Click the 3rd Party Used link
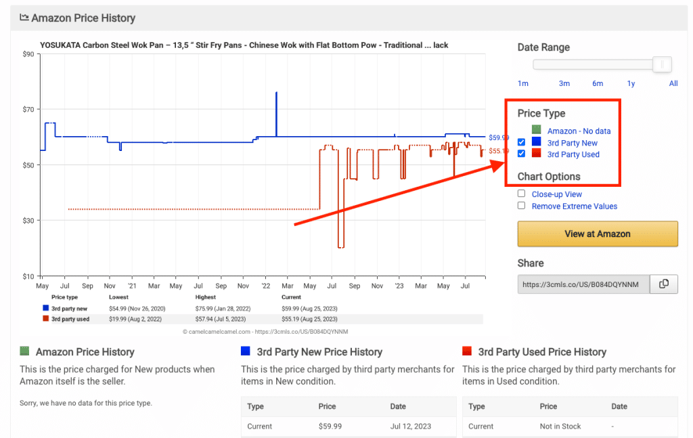The image size is (693, 438). [573, 154]
